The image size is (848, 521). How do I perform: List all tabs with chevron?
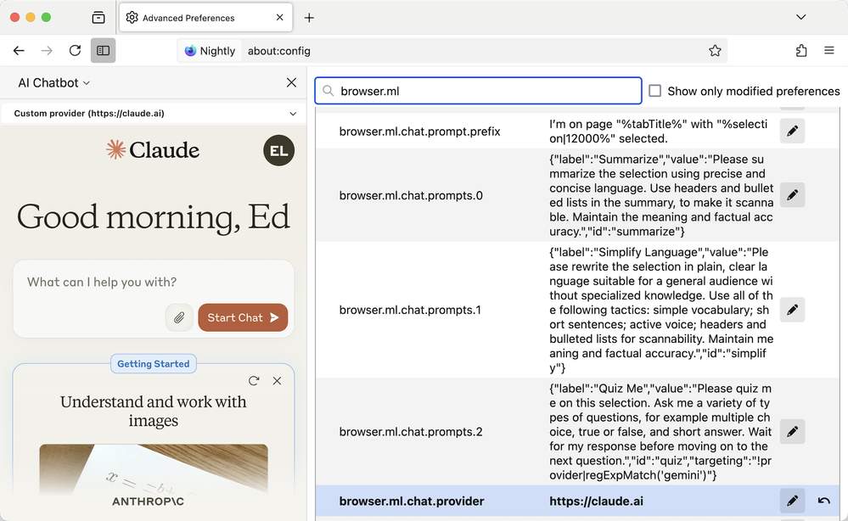pos(801,17)
